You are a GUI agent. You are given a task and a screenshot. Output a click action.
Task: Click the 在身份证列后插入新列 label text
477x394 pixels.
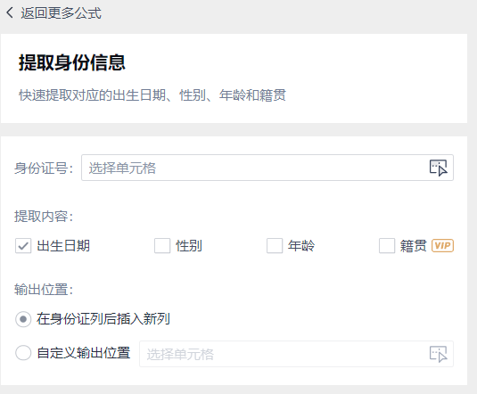click(x=103, y=319)
